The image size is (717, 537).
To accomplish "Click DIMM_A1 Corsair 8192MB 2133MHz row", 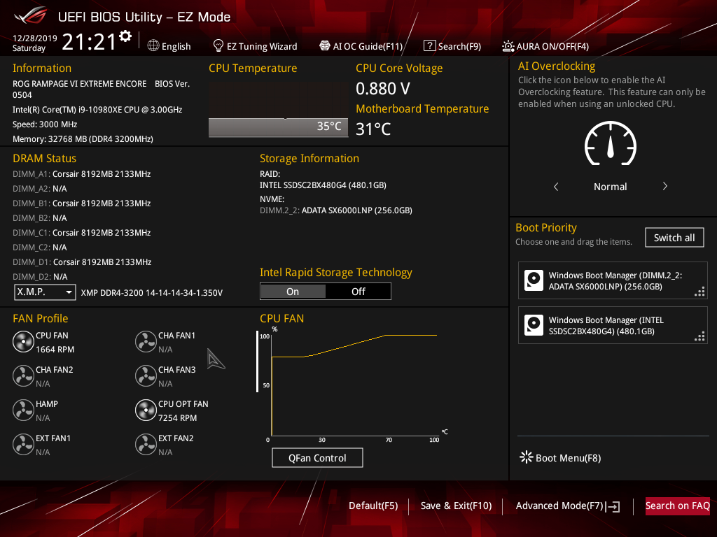I will coord(82,174).
